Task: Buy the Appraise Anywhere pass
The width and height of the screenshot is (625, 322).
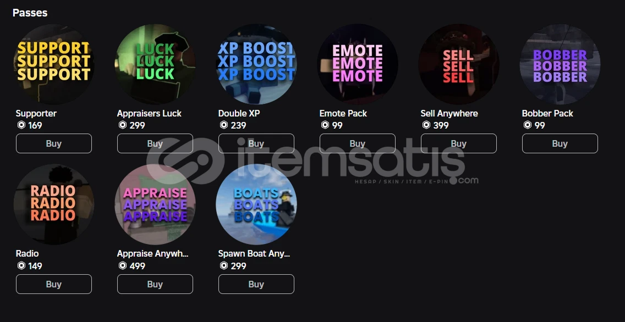Action: pyautogui.click(x=155, y=284)
